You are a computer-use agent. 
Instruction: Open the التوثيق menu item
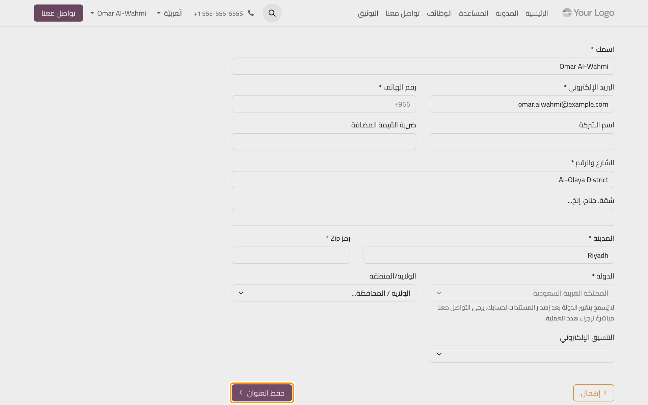coord(368,13)
